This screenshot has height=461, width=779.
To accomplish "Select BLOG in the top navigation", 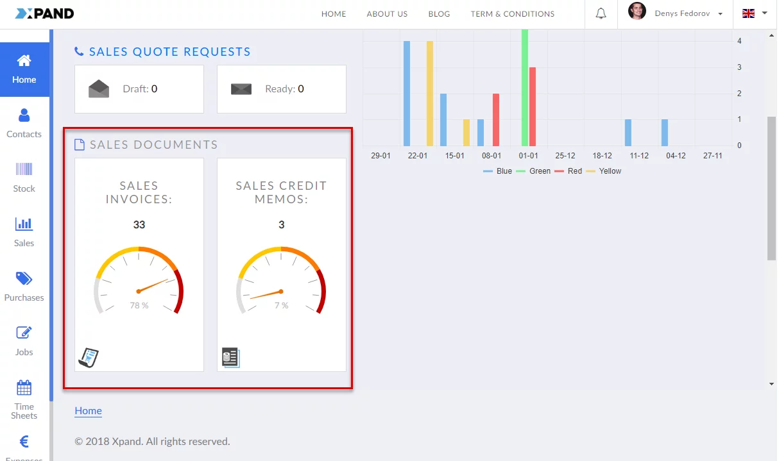I will [439, 13].
